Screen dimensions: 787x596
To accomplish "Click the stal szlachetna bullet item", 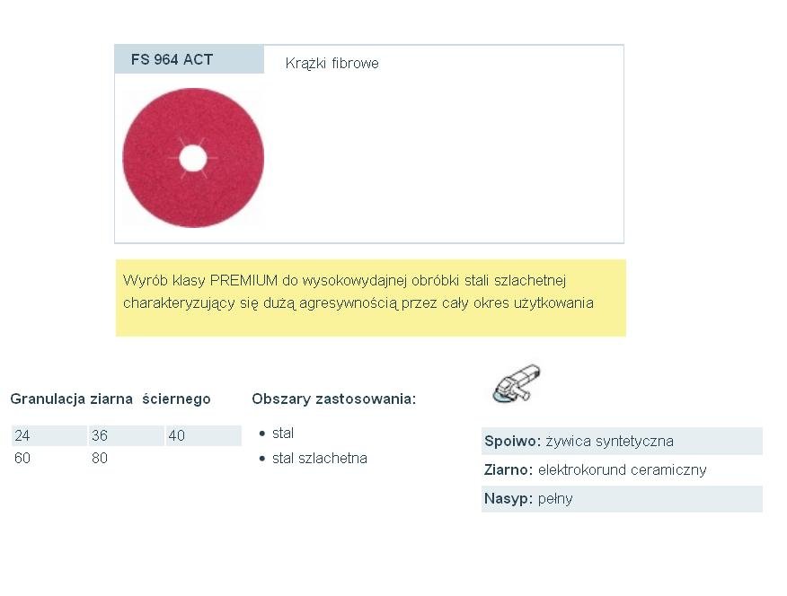I will coord(319,458).
